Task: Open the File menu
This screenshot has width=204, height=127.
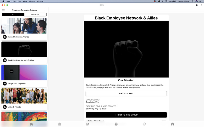Action: click(14, 1)
